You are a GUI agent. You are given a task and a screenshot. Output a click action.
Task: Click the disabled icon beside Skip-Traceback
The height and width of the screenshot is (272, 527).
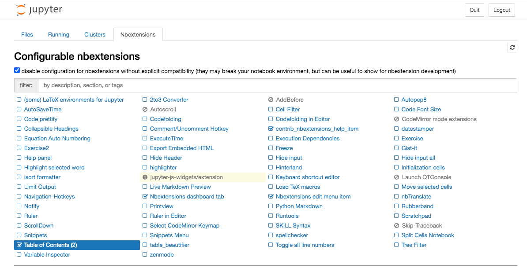396,225
